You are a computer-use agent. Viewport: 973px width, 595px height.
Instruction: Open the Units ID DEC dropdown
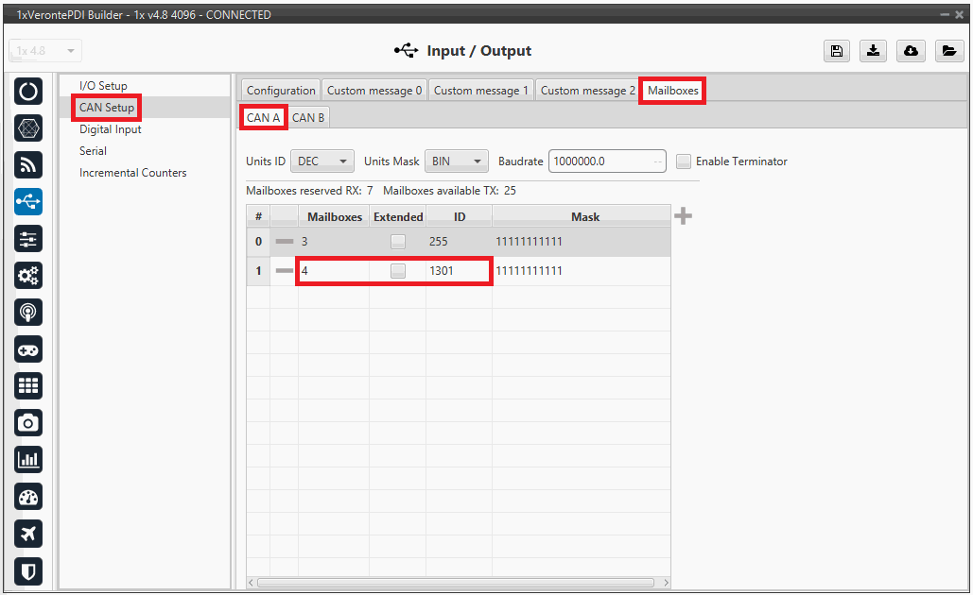click(x=322, y=161)
